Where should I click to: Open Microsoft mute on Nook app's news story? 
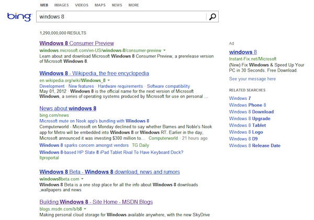point(94,121)
